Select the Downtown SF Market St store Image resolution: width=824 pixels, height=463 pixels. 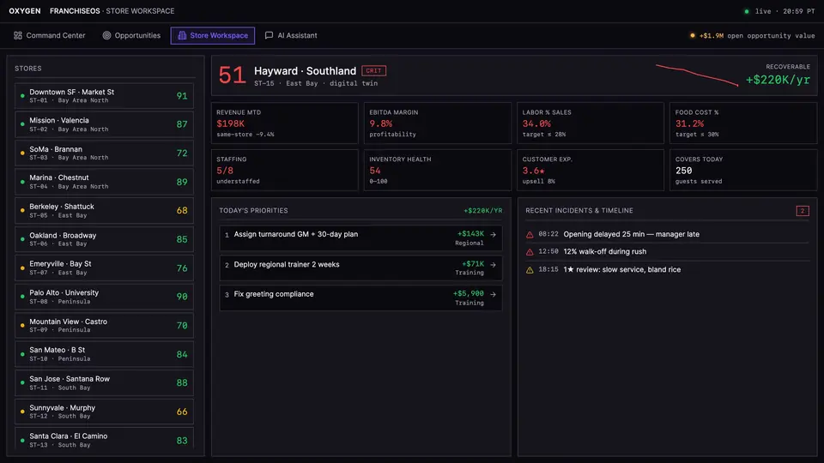104,95
